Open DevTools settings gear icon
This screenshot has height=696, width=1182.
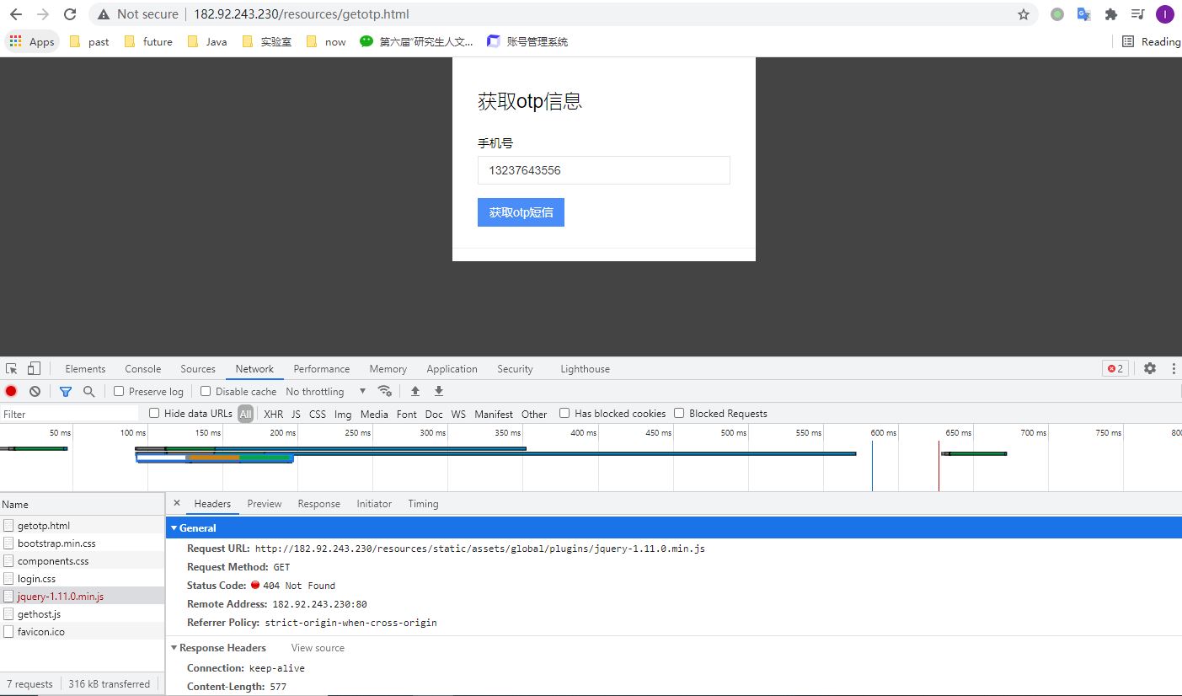pos(1150,368)
